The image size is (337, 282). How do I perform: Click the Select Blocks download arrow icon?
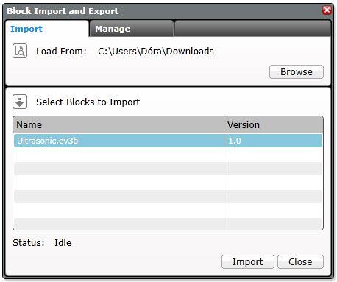tap(20, 102)
